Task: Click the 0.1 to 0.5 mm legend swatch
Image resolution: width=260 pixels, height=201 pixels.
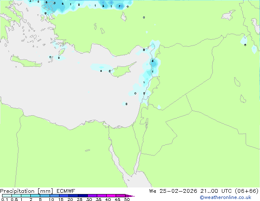Action: [7, 196]
